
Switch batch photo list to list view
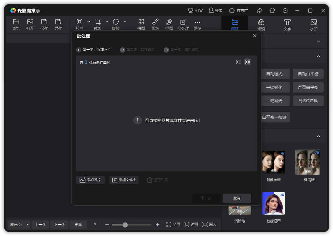tap(238, 62)
